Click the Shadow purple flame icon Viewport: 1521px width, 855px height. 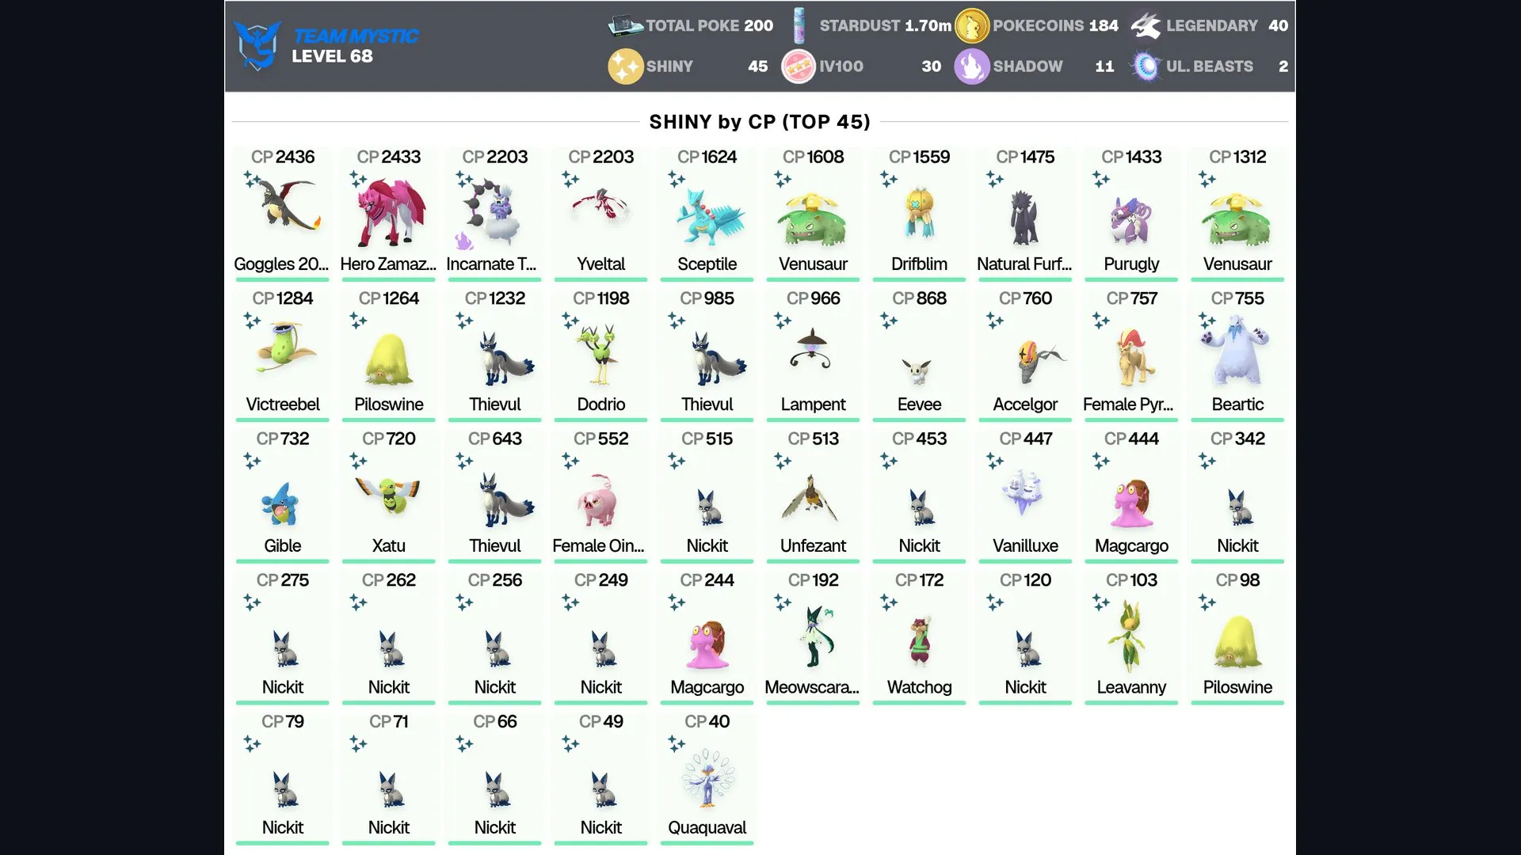tap(972, 66)
